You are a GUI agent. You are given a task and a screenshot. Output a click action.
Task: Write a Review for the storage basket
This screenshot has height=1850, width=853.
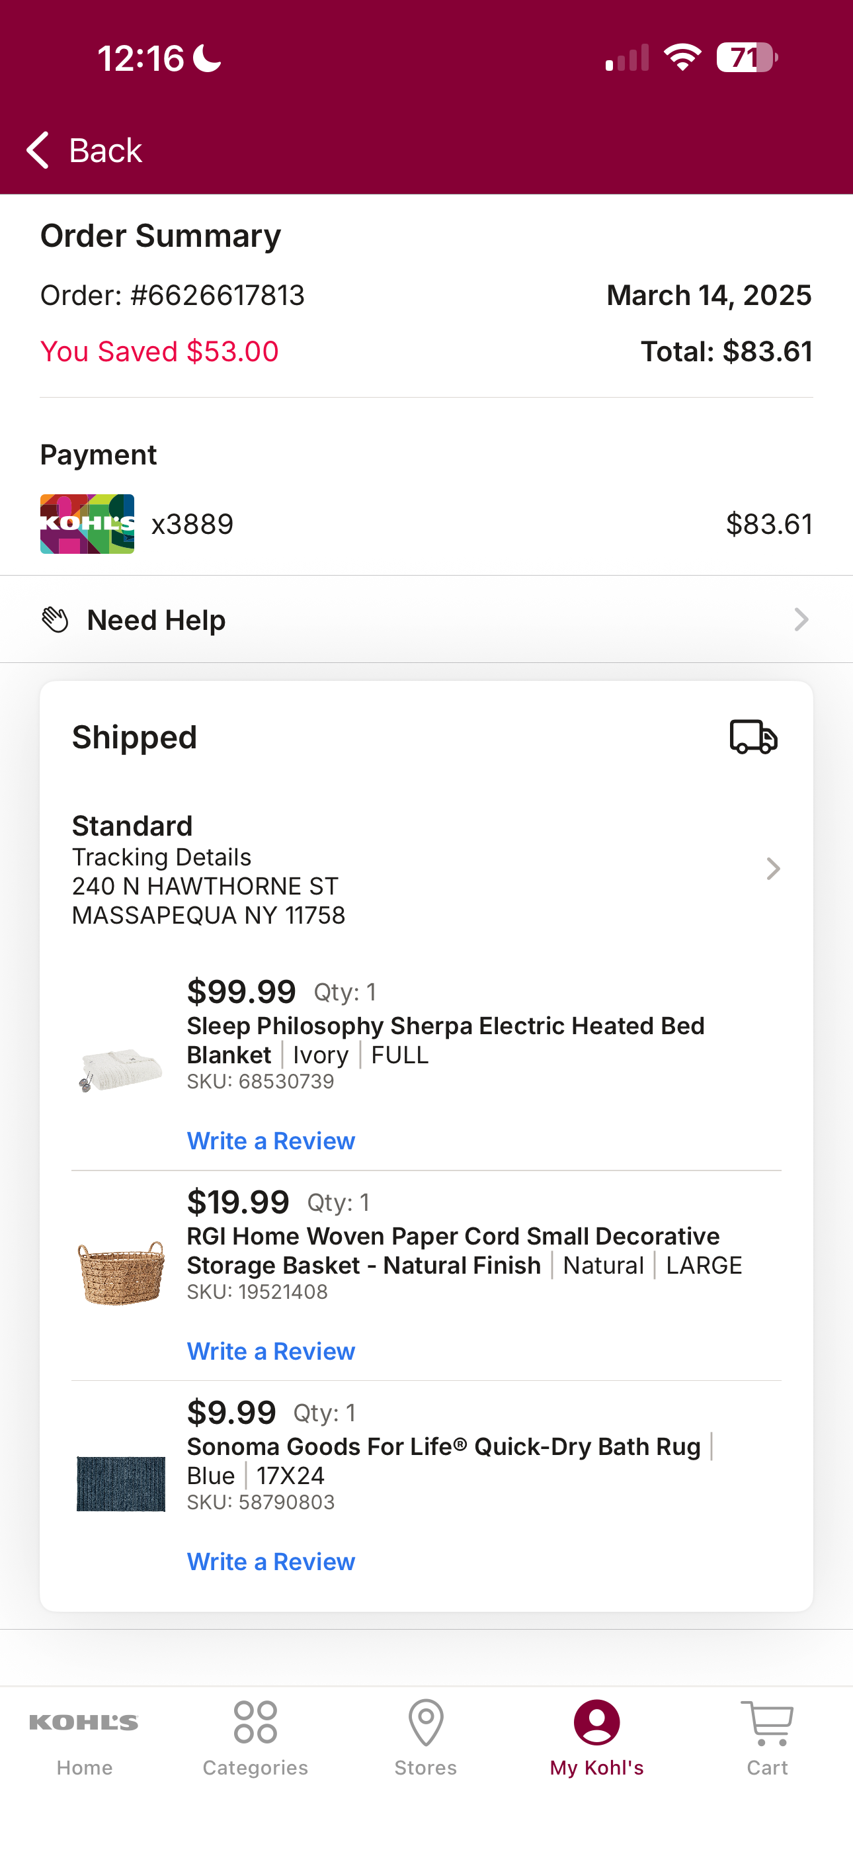pos(270,1351)
